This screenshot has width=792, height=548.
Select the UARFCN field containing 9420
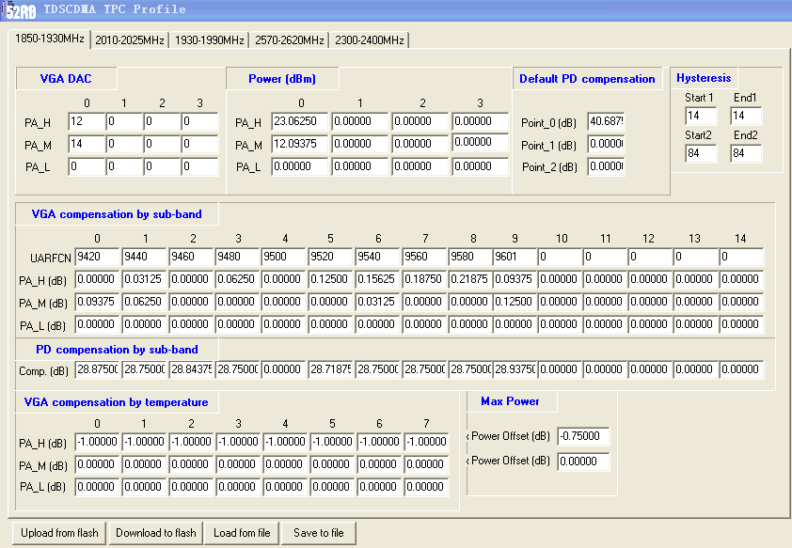pos(98,257)
